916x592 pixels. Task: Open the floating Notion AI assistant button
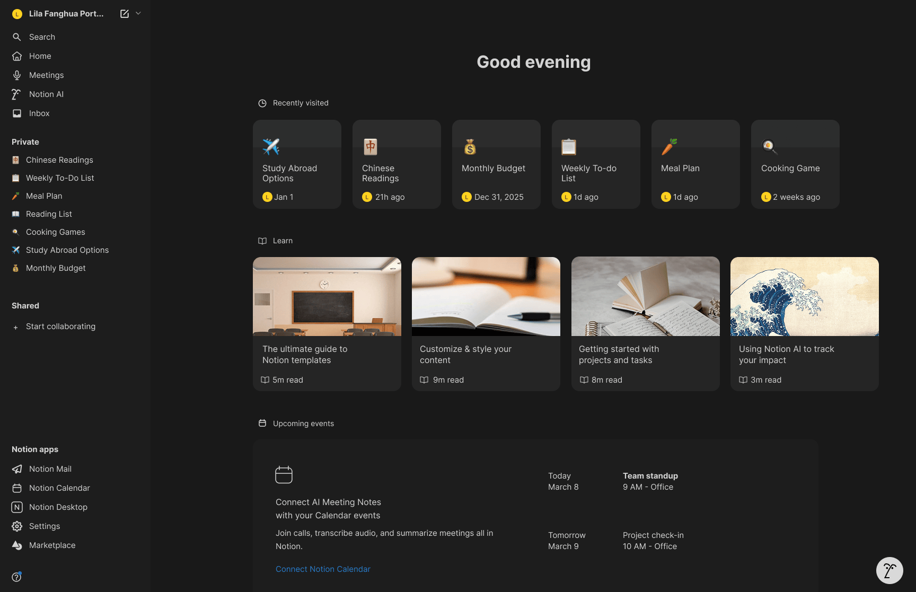pyautogui.click(x=889, y=570)
